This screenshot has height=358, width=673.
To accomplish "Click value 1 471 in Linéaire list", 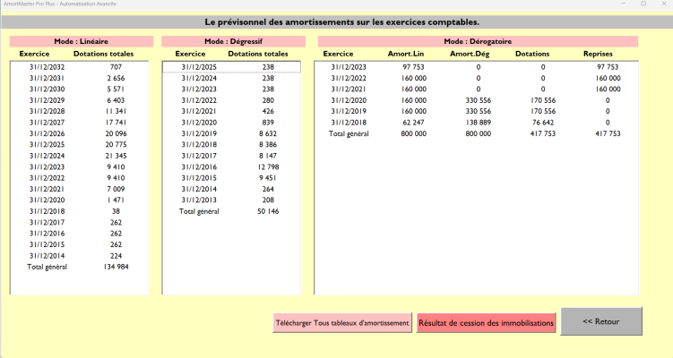I will 116,200.
